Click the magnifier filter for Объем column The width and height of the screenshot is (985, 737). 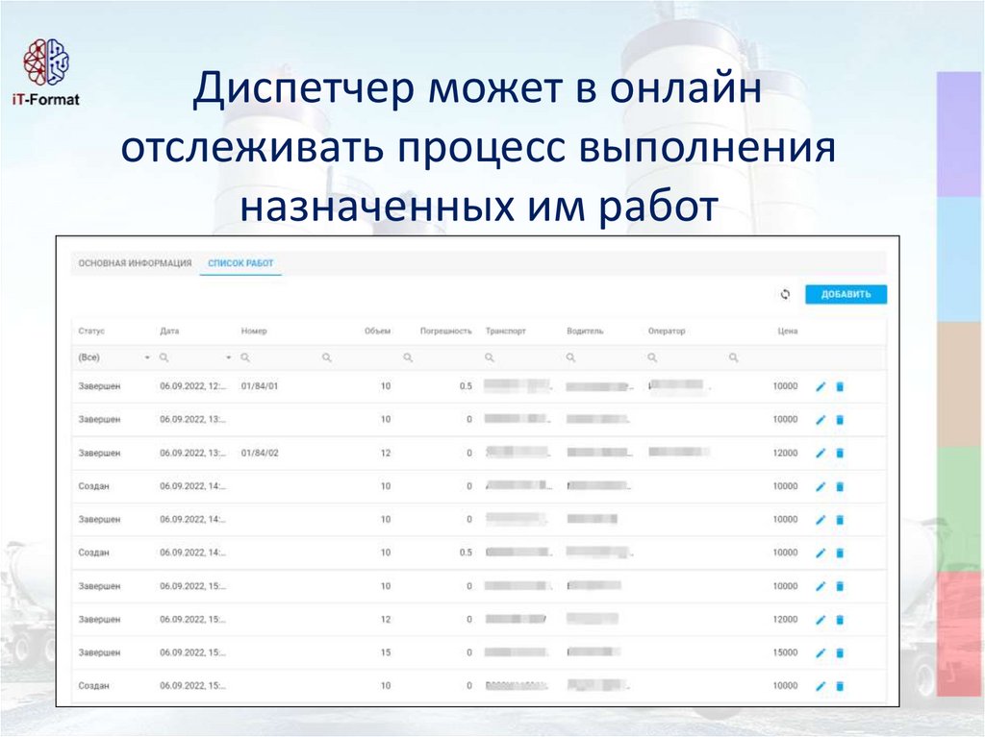(327, 357)
